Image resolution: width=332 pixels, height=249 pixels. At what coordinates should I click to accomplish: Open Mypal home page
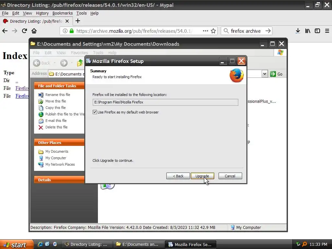34,31
